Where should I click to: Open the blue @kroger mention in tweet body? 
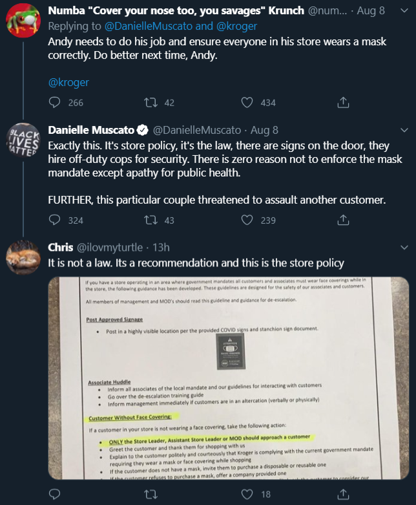tap(68, 83)
